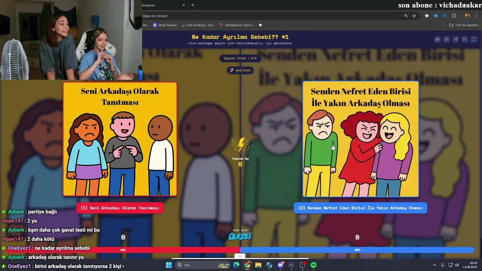Click the zoom magnifier icon in address bar
482x271 pixels.
(406, 16)
